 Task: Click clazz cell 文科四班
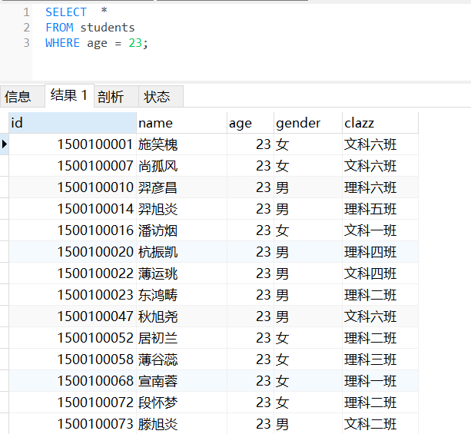(x=380, y=273)
